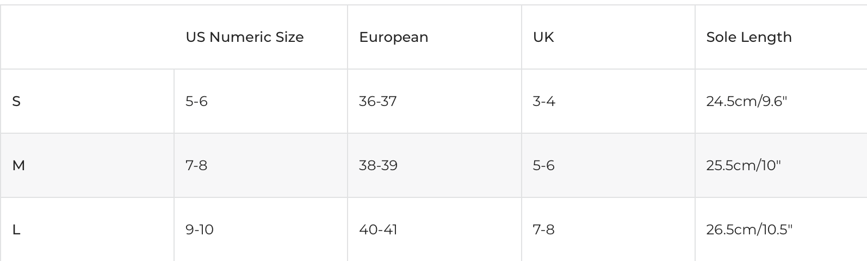The image size is (867, 261).
Task: Click the European 40-41 cell
Action: (x=378, y=229)
